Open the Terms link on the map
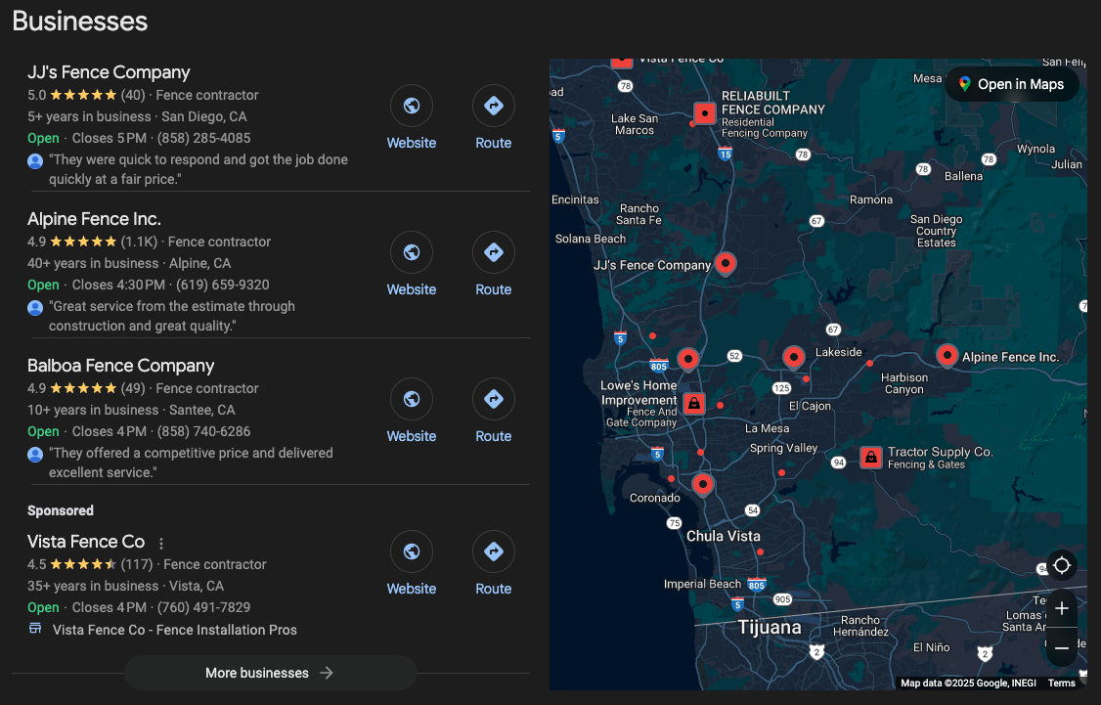1101x705 pixels. [1061, 683]
